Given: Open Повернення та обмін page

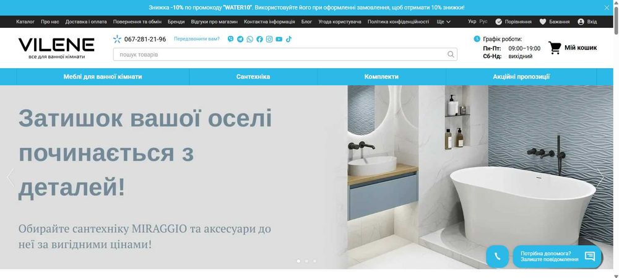Looking at the screenshot, I should click(x=137, y=22).
